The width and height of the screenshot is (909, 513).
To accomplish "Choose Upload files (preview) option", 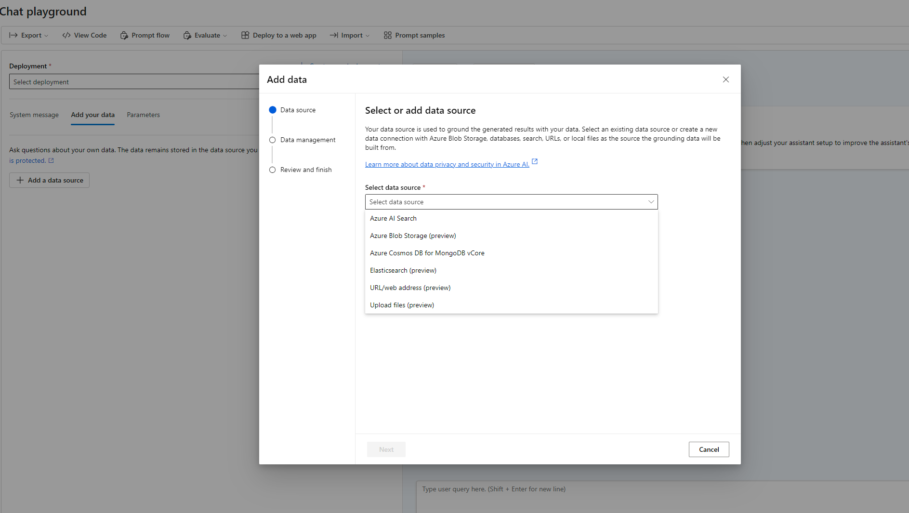I will coord(511,305).
